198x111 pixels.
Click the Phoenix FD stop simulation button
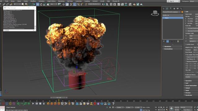point(40,104)
